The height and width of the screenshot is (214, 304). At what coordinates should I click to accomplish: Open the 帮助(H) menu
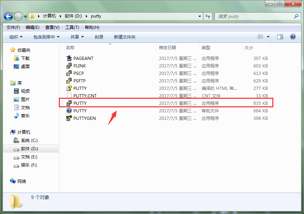(x=92, y=27)
